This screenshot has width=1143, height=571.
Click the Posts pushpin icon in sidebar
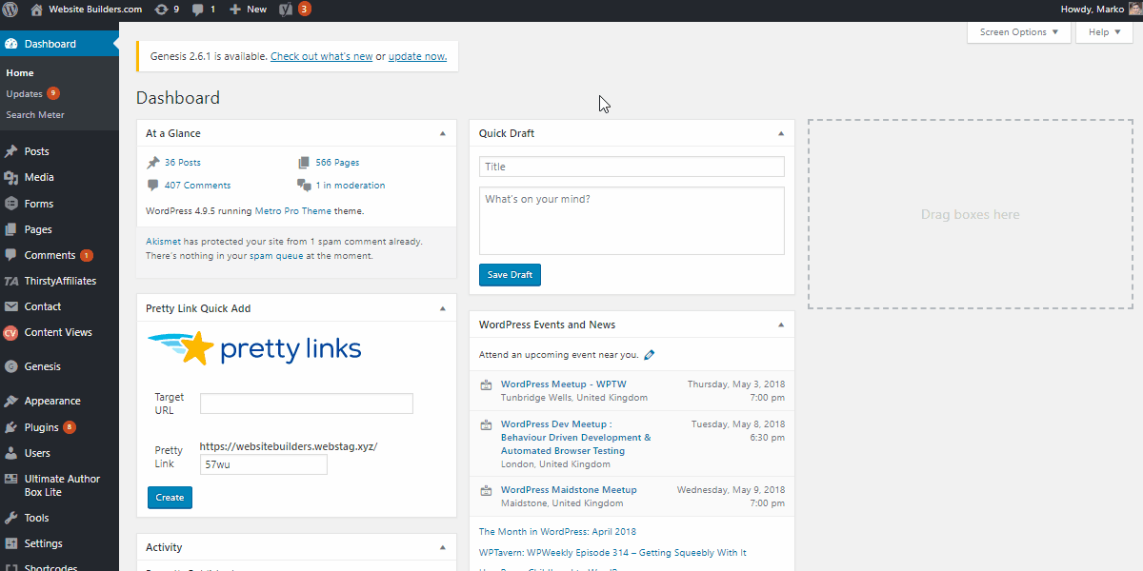click(10, 151)
